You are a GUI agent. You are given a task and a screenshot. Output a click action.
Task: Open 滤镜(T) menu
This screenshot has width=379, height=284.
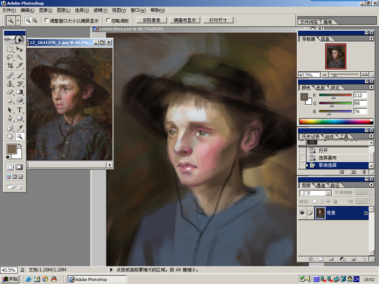101,10
